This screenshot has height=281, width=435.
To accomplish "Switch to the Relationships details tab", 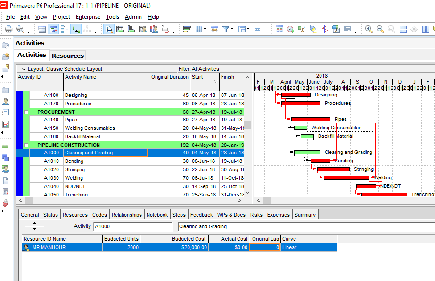I will coord(126,215).
